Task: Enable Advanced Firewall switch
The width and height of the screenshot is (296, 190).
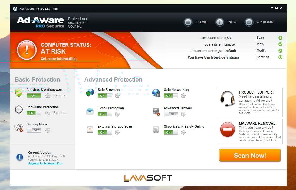Action: 171,114
